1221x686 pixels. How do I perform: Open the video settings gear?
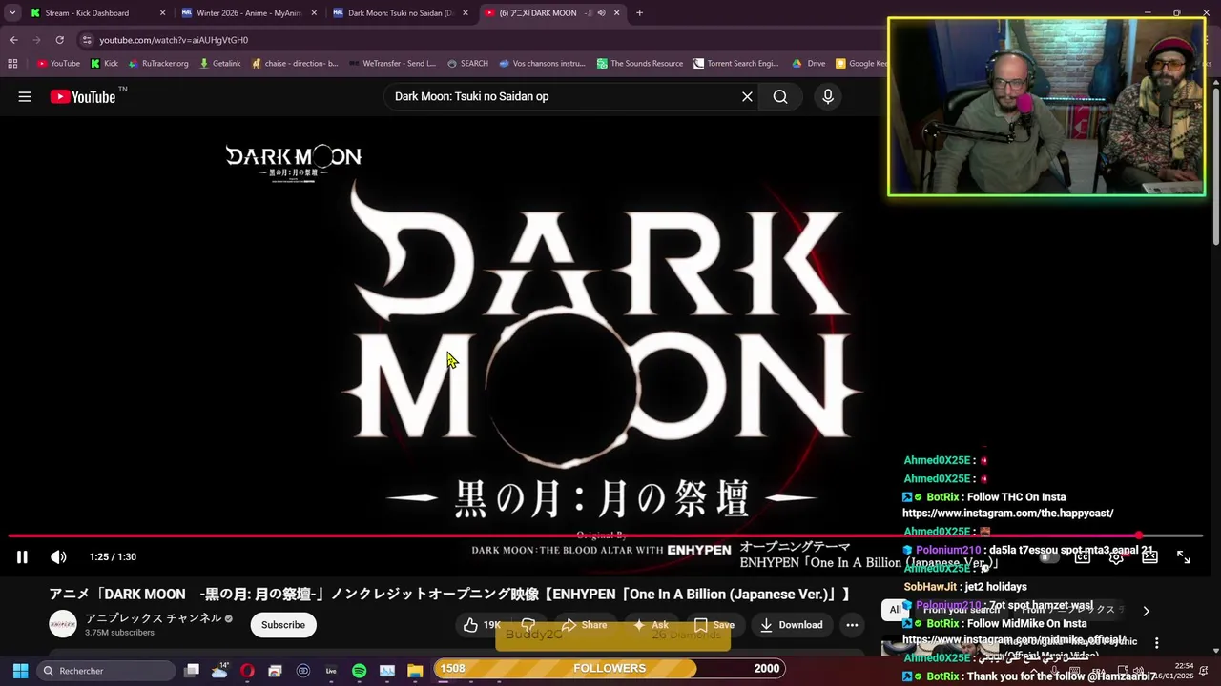point(1116,557)
